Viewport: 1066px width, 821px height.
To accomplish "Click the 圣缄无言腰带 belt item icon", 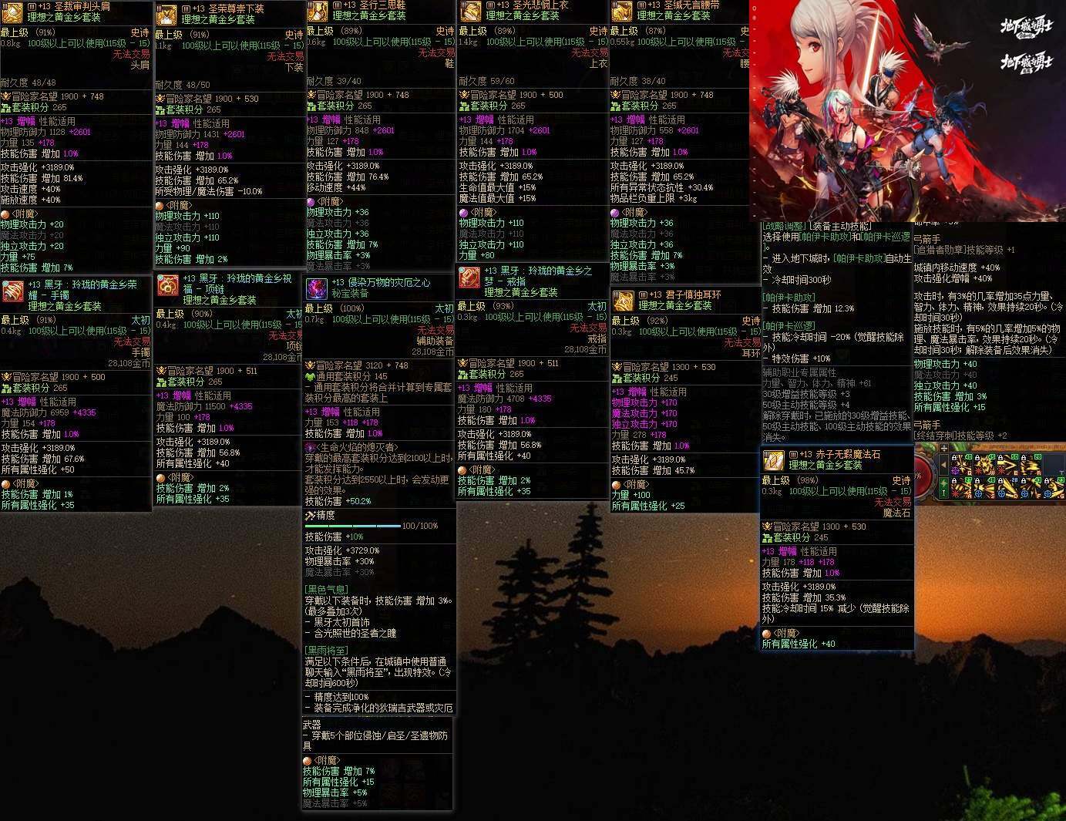I will point(621,10).
